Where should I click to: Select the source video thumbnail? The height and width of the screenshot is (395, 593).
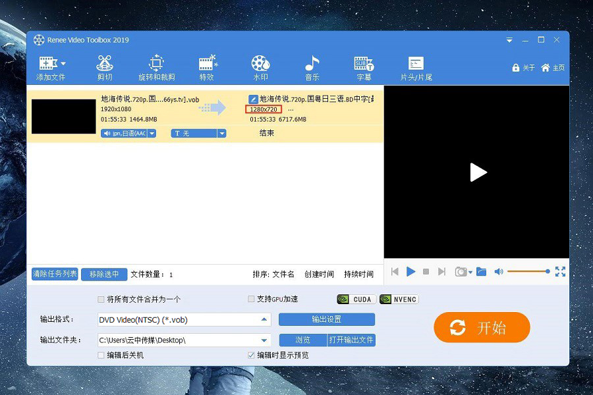tap(63, 117)
